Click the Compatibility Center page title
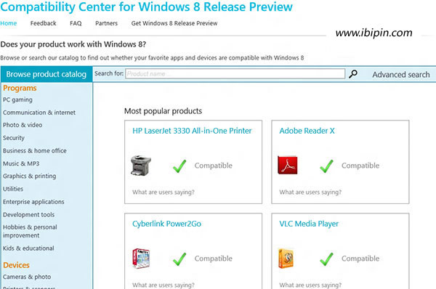The height and width of the screenshot is (289, 436). pos(146,7)
